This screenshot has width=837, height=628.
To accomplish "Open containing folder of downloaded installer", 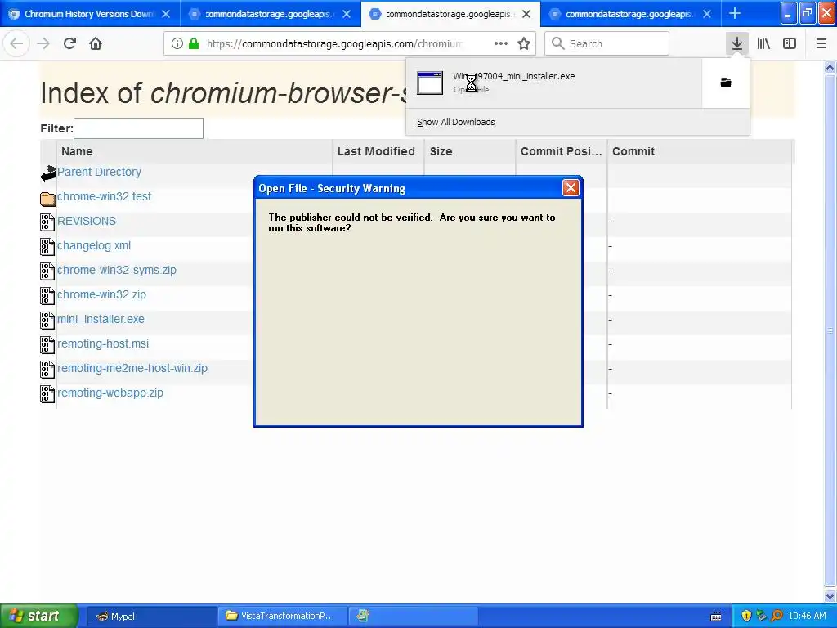I will click(726, 83).
